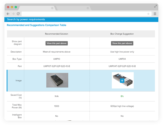Screen dimensions: 163x125
Task: Click View this part above for Recommended Solution
Action: tap(57, 43)
